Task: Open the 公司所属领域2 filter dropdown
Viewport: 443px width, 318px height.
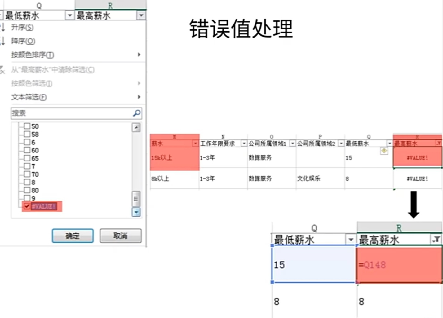Action: [x=341, y=143]
